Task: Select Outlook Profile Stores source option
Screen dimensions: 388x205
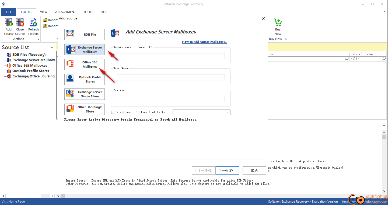Action: coord(85,79)
